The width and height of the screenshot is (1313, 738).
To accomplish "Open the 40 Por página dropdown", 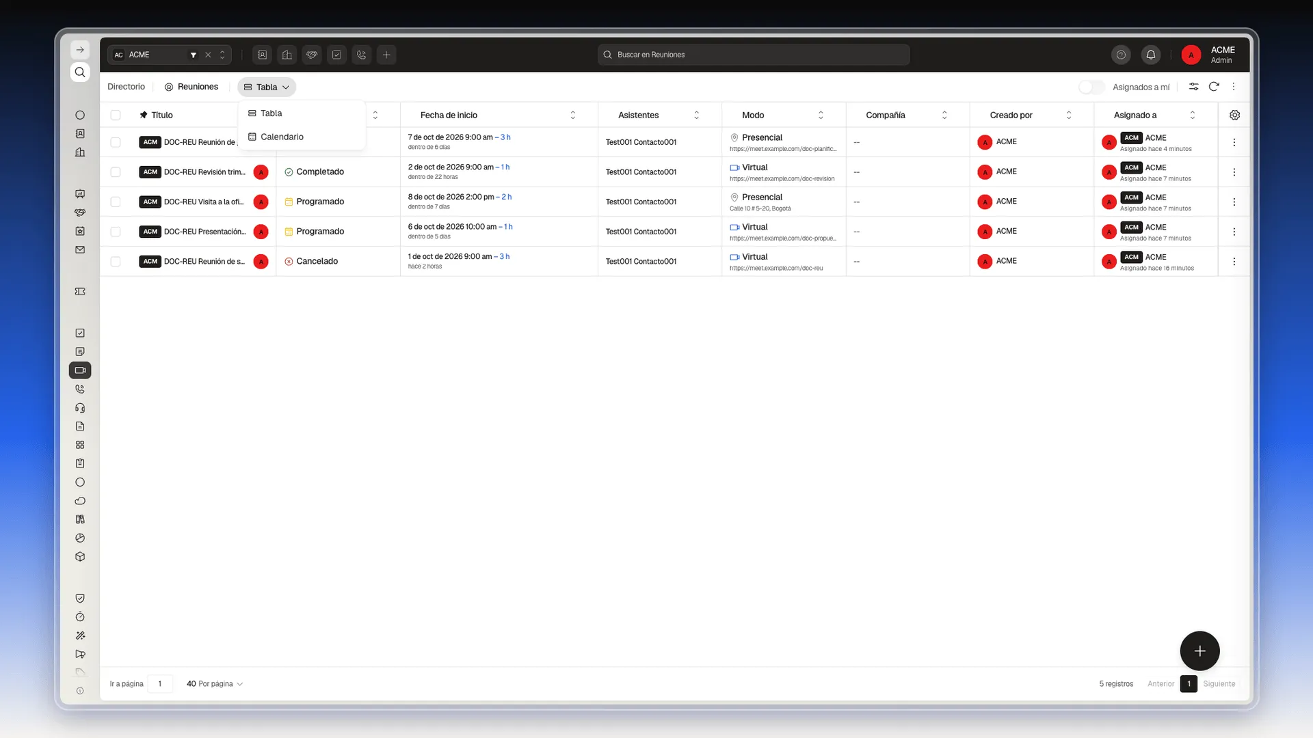I will (215, 684).
